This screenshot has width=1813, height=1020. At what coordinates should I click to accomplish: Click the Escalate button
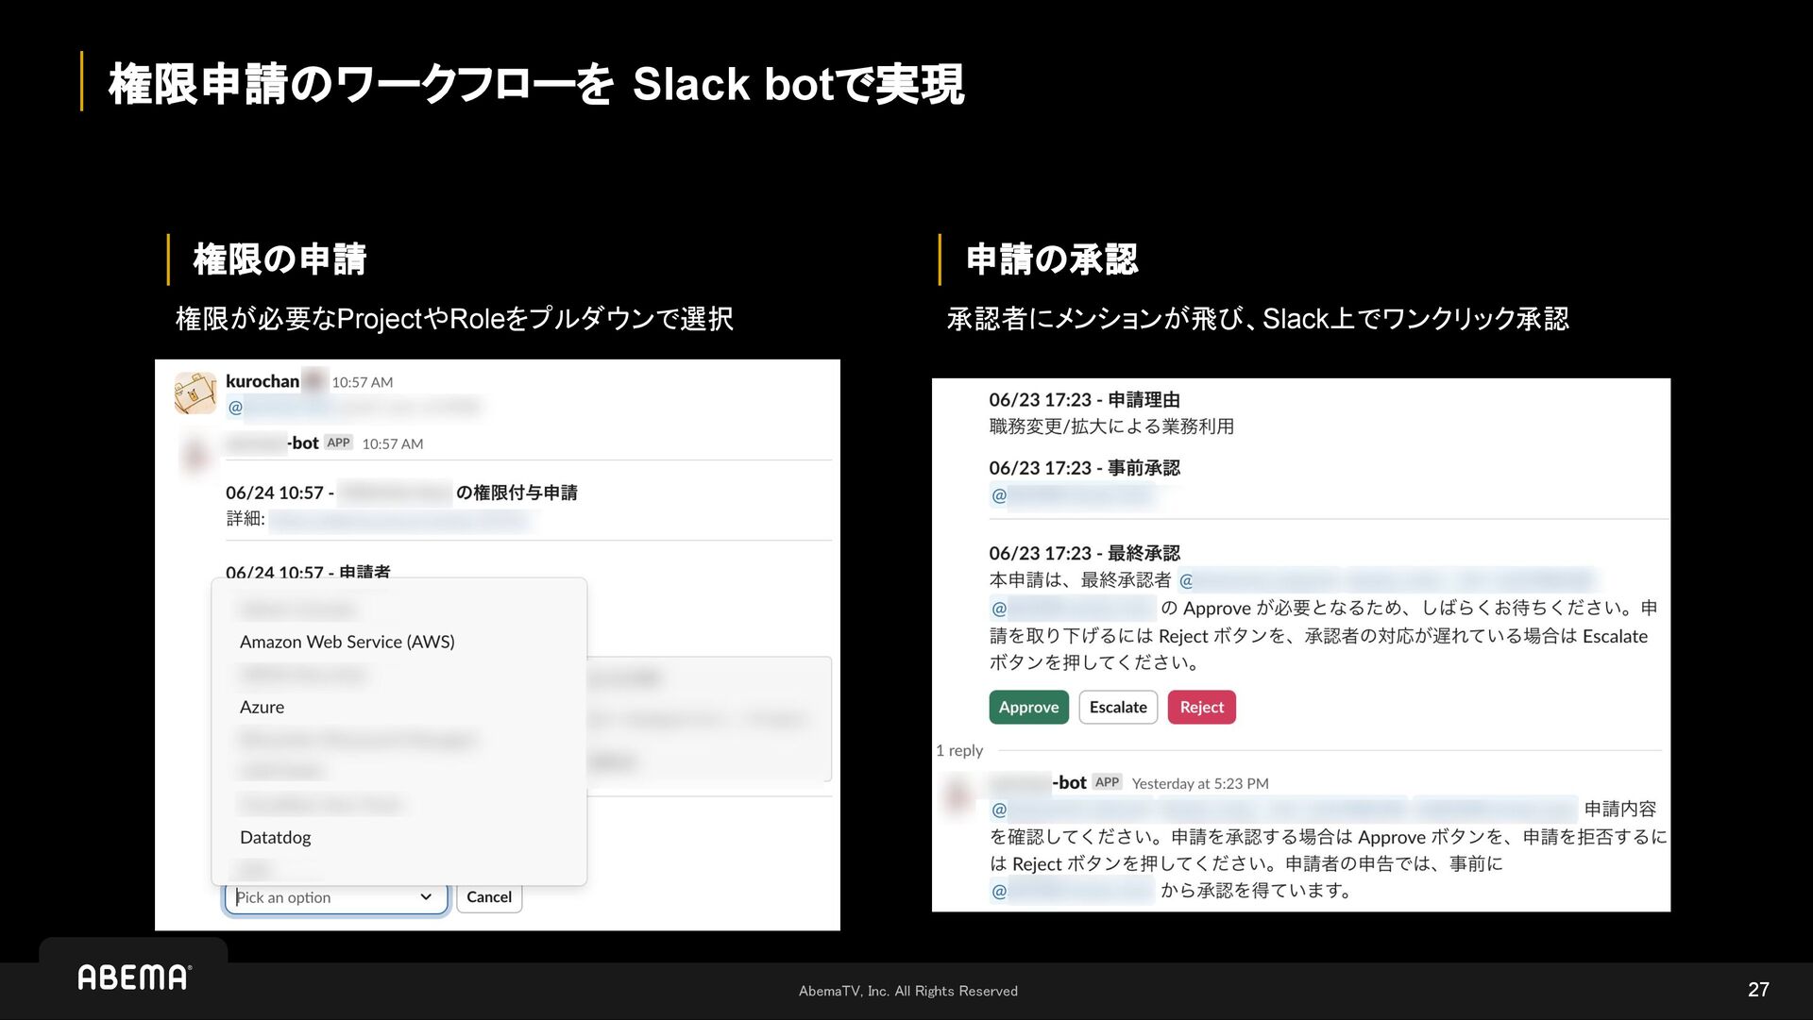pos(1117,707)
